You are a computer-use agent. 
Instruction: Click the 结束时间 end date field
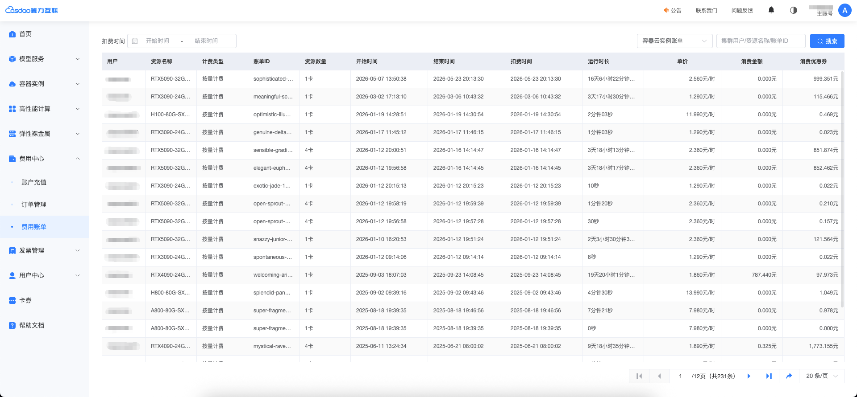click(206, 41)
